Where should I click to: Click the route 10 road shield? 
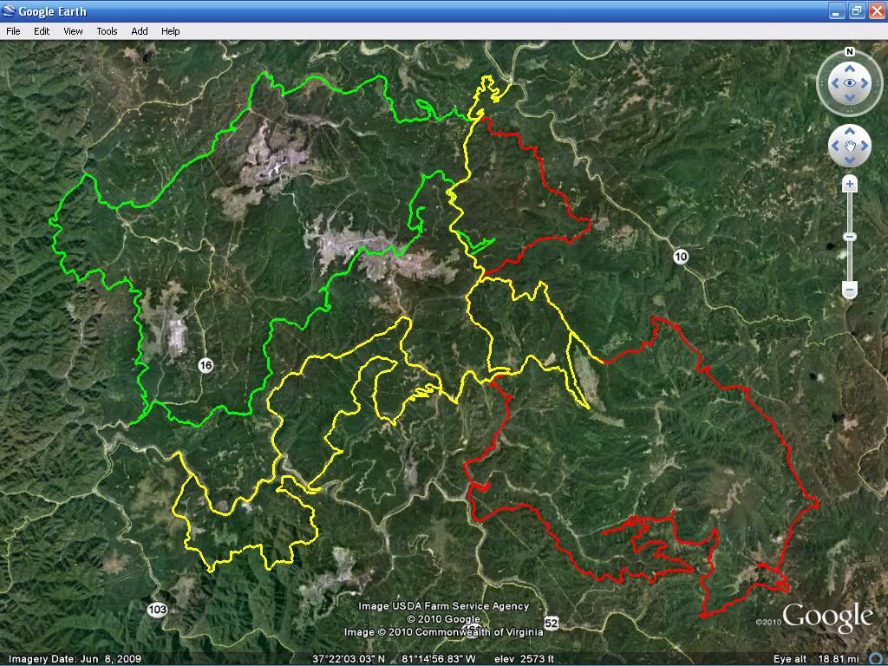(681, 257)
